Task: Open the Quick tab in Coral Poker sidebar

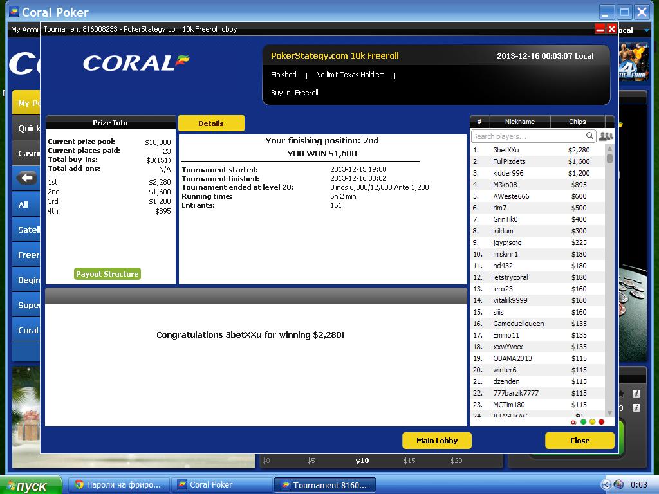Action: coord(26,128)
